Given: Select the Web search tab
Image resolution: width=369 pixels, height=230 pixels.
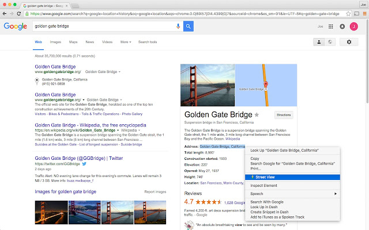Looking at the screenshot, I should 39,42.
